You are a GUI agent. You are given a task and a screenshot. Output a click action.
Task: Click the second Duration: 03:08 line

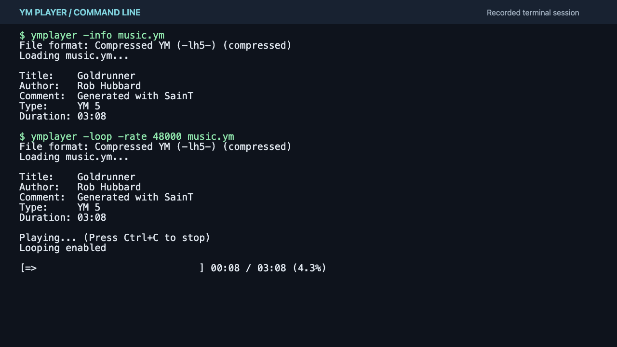pos(63,217)
